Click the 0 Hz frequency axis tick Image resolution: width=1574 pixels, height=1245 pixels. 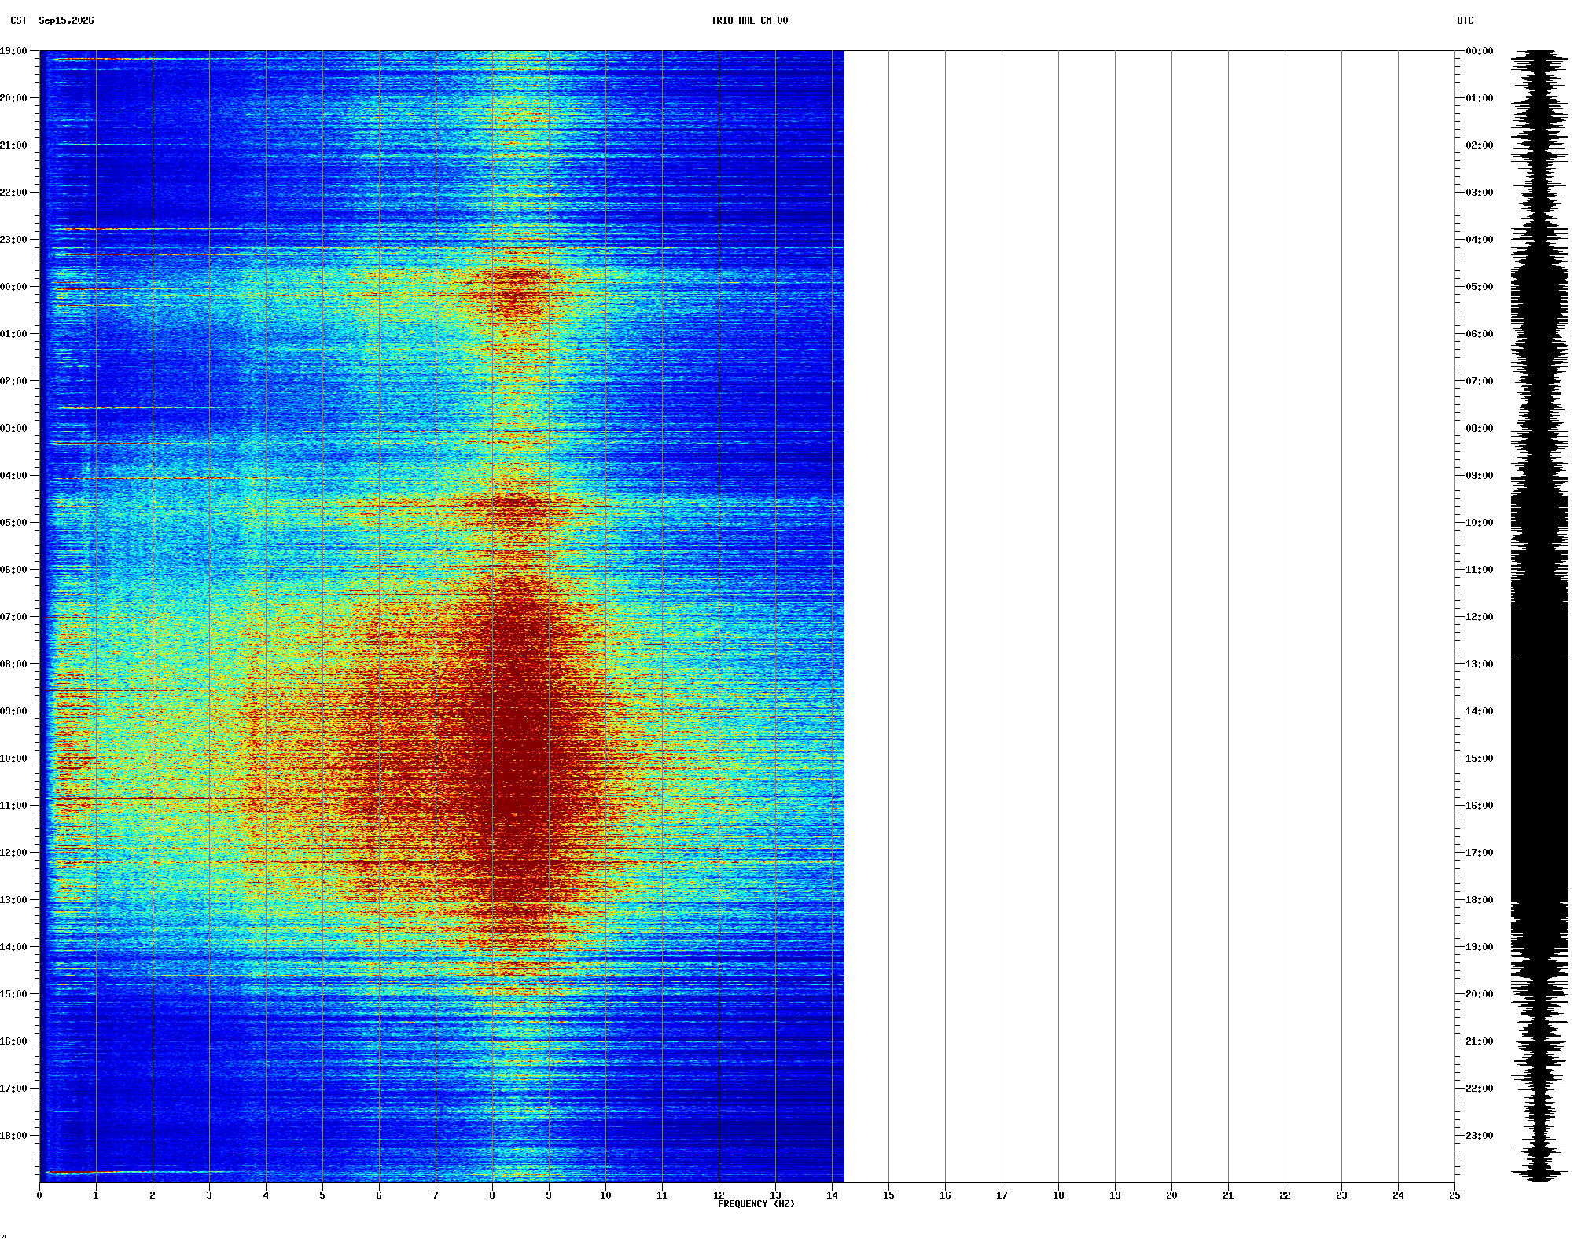point(39,1195)
